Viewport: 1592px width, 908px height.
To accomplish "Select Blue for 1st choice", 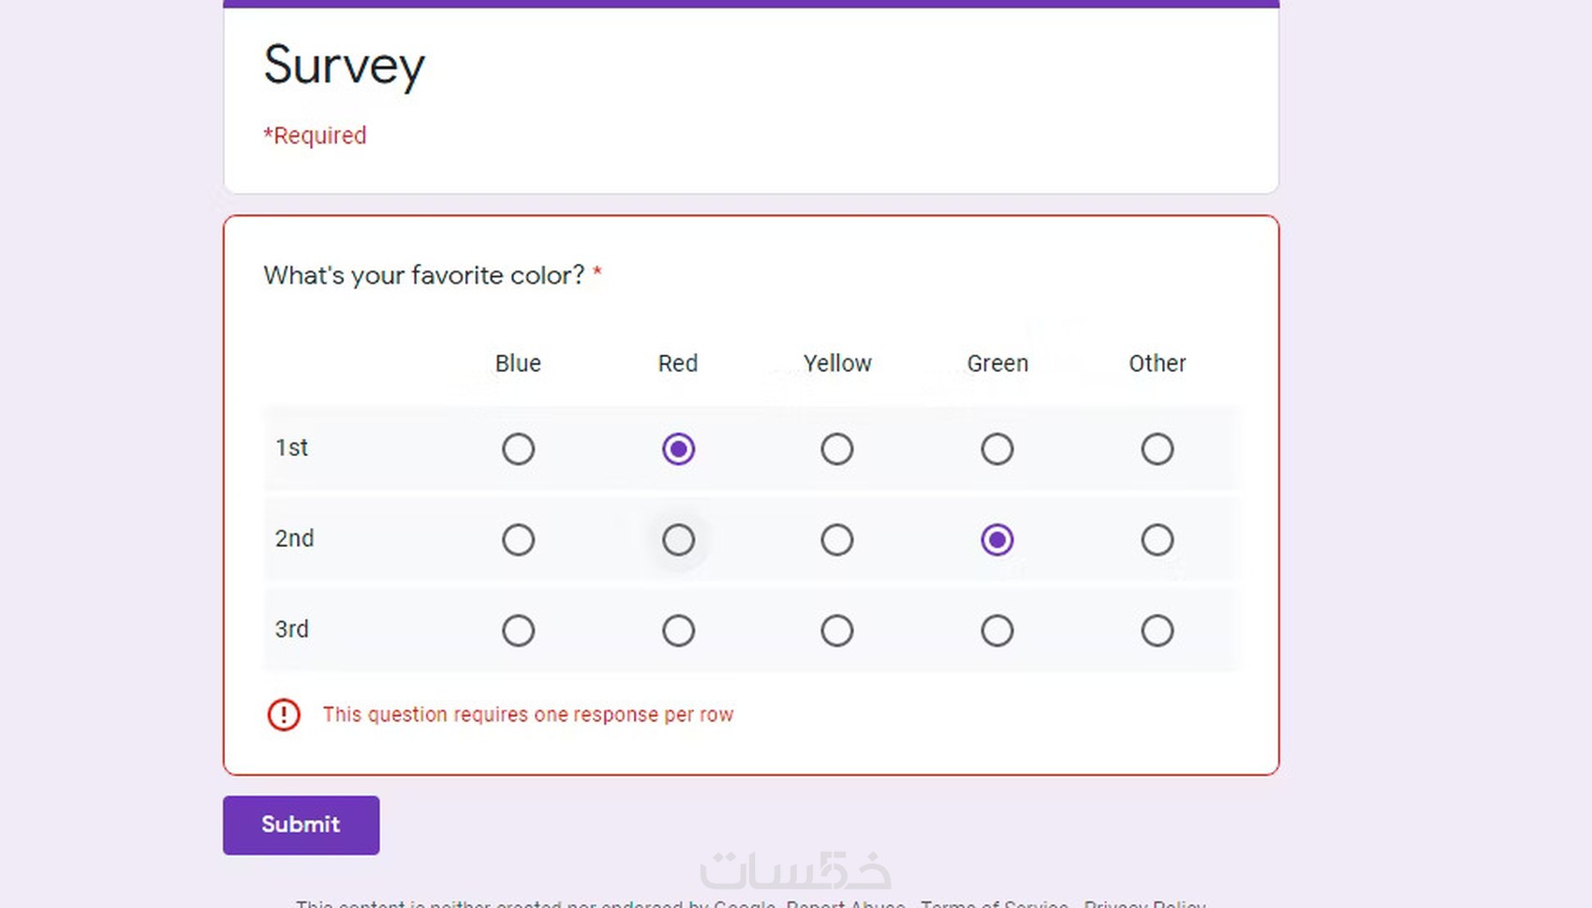I will (518, 449).
